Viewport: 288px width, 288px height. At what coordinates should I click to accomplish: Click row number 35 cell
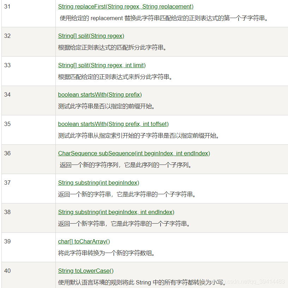(29, 130)
